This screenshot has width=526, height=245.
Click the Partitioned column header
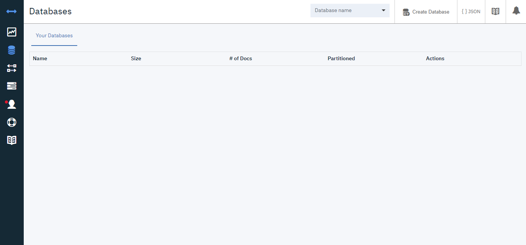[x=341, y=59]
